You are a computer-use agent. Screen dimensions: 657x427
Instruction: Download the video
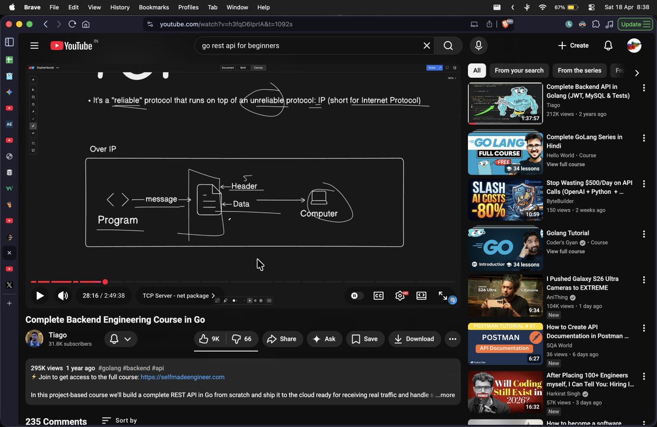point(414,339)
